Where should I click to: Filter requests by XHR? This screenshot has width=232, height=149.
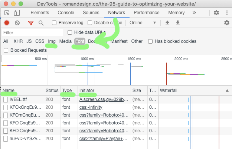[x=18, y=41]
